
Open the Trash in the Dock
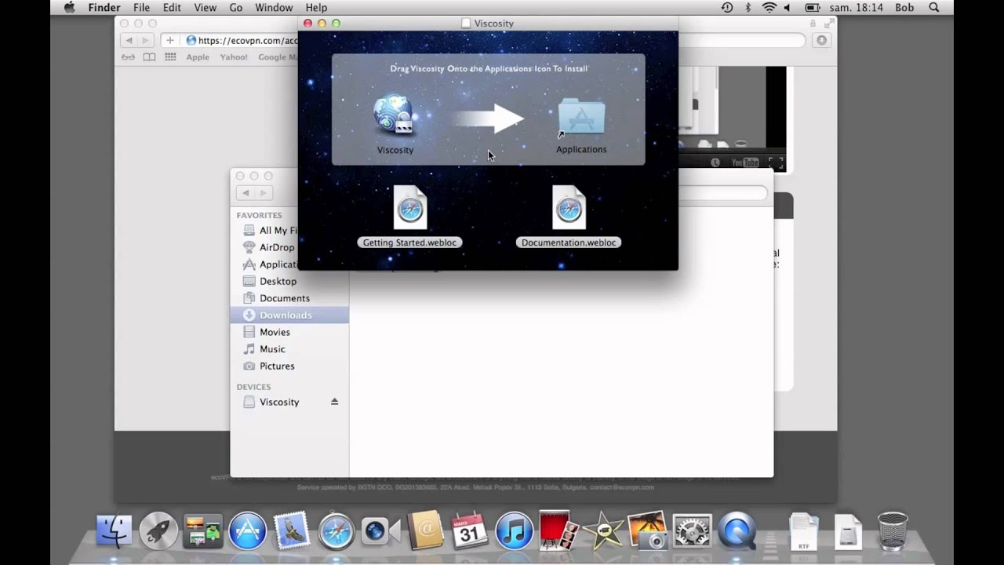[893, 531]
